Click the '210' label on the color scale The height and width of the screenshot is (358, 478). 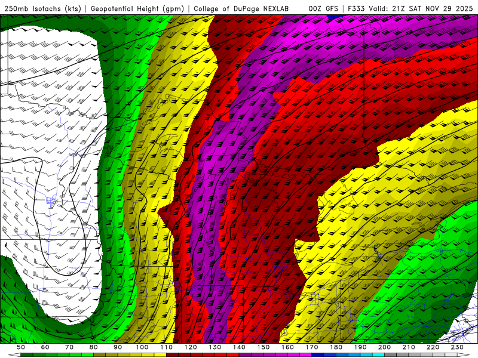[409, 347]
